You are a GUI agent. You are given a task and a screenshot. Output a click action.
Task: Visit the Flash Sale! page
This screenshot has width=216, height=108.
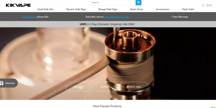tap(188, 9)
